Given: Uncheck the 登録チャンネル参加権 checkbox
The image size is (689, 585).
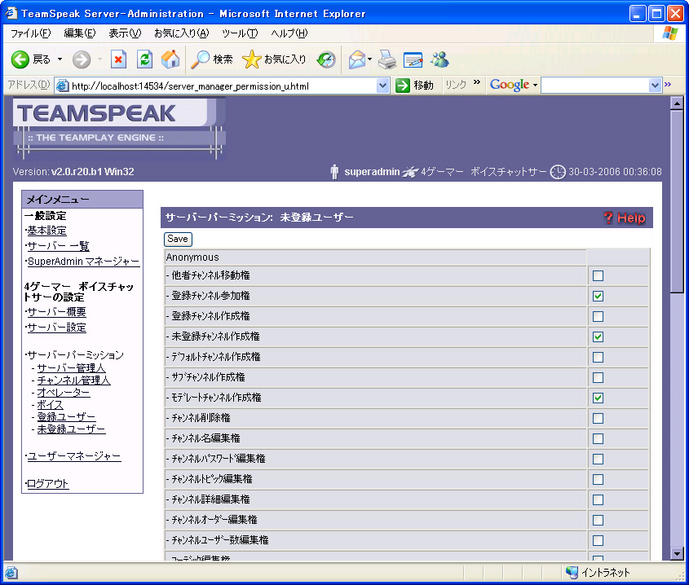Looking at the screenshot, I should coord(598,296).
